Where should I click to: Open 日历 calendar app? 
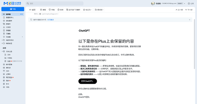point(7,71)
